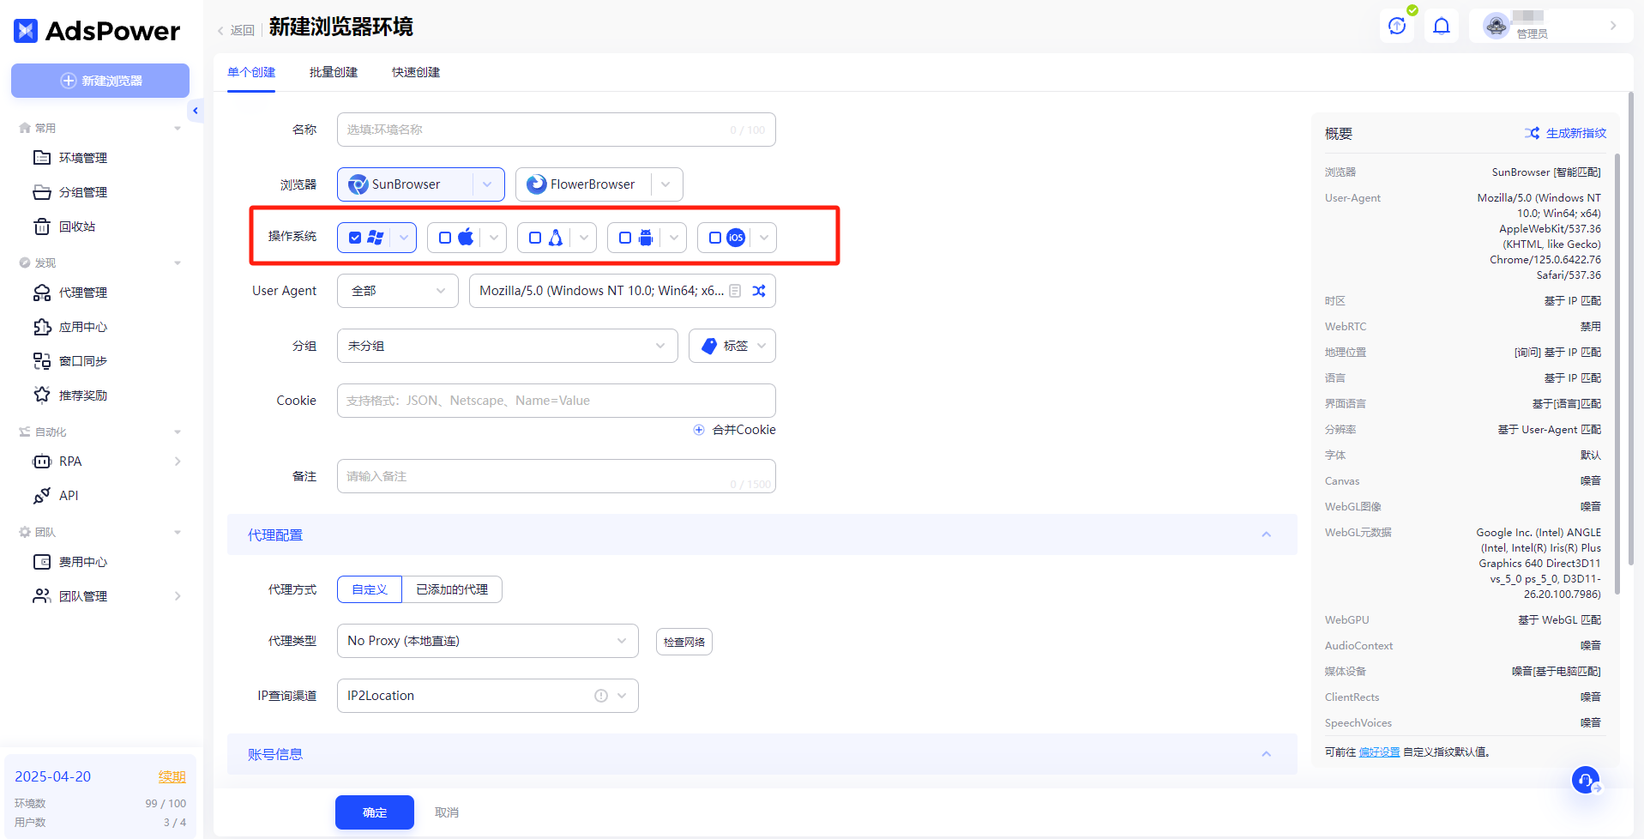1644x839 pixels.
Task: Click the RPA robot icon
Action: point(42,462)
